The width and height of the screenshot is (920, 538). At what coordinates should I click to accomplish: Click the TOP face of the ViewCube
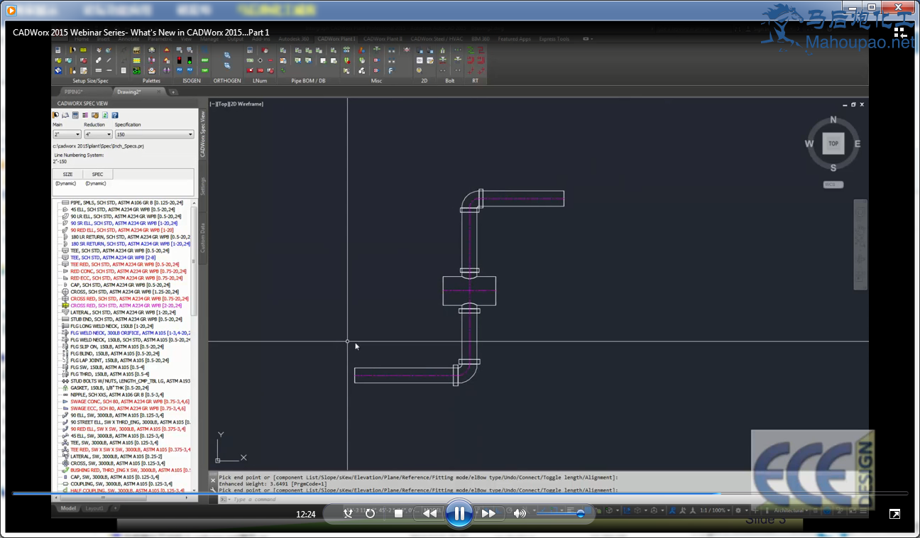click(833, 143)
